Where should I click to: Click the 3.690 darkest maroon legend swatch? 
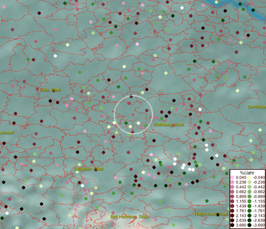pyautogui.click(x=232, y=225)
